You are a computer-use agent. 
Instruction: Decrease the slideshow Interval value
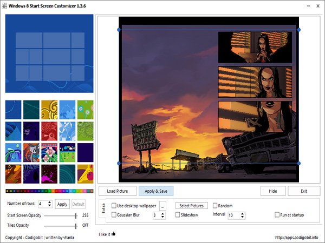pos(242,217)
